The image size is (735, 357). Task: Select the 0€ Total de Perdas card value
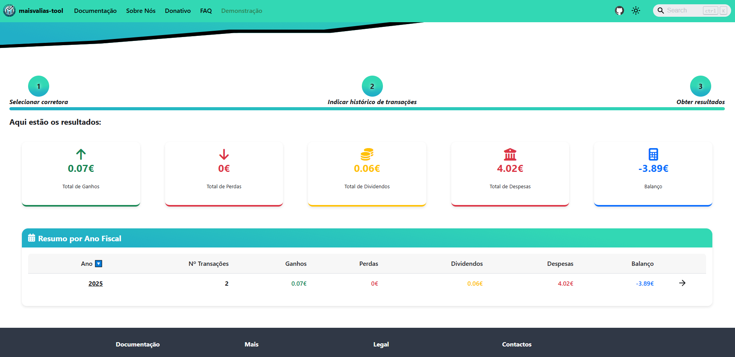point(224,168)
